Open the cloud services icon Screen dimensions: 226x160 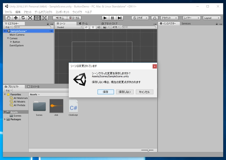[x=155, y=18]
